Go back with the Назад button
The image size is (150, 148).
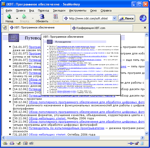9,18
